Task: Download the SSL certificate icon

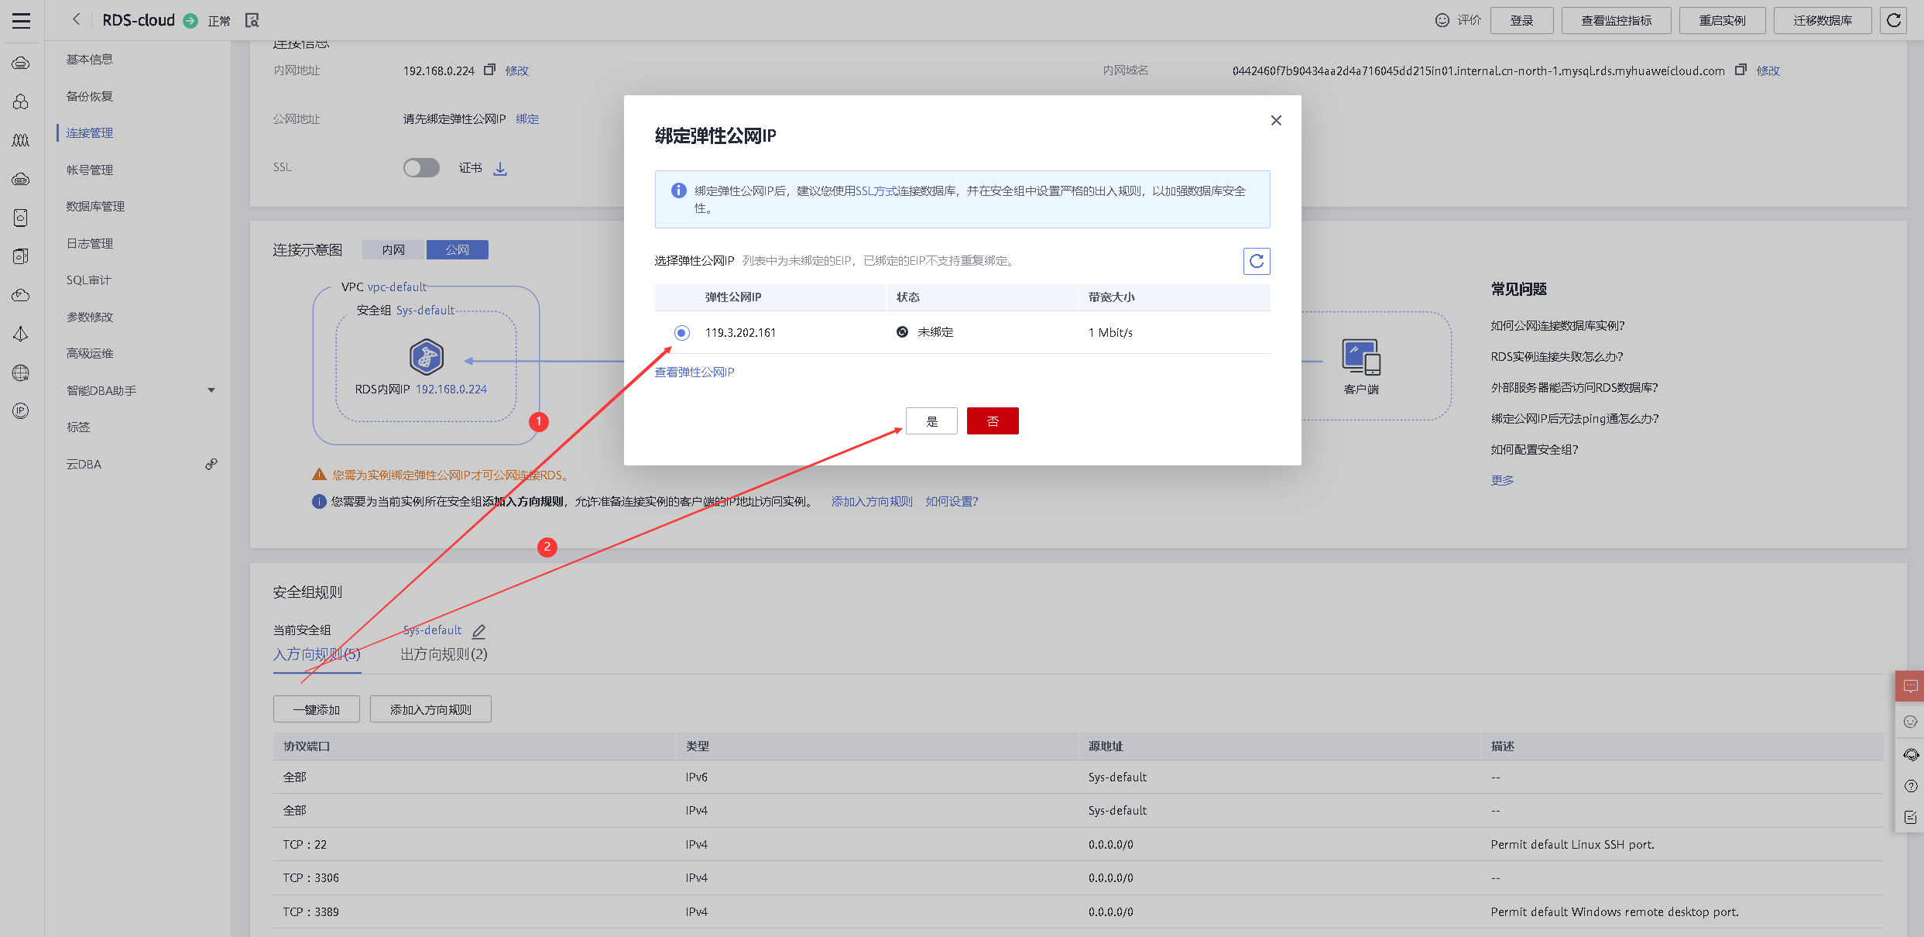Action: click(500, 169)
